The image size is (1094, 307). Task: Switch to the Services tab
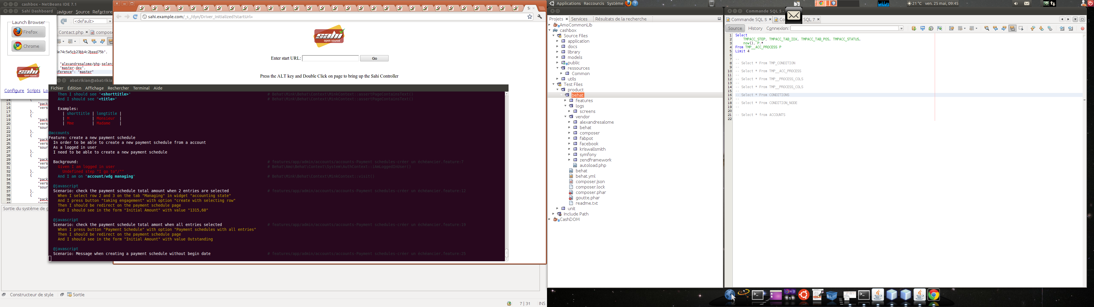coord(579,19)
